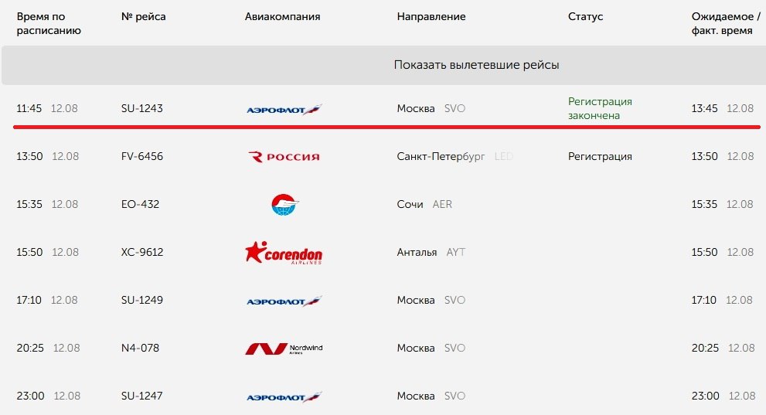The image size is (766, 415).
Task: Click the Санкт-Петербург destination
Action: 441,157
